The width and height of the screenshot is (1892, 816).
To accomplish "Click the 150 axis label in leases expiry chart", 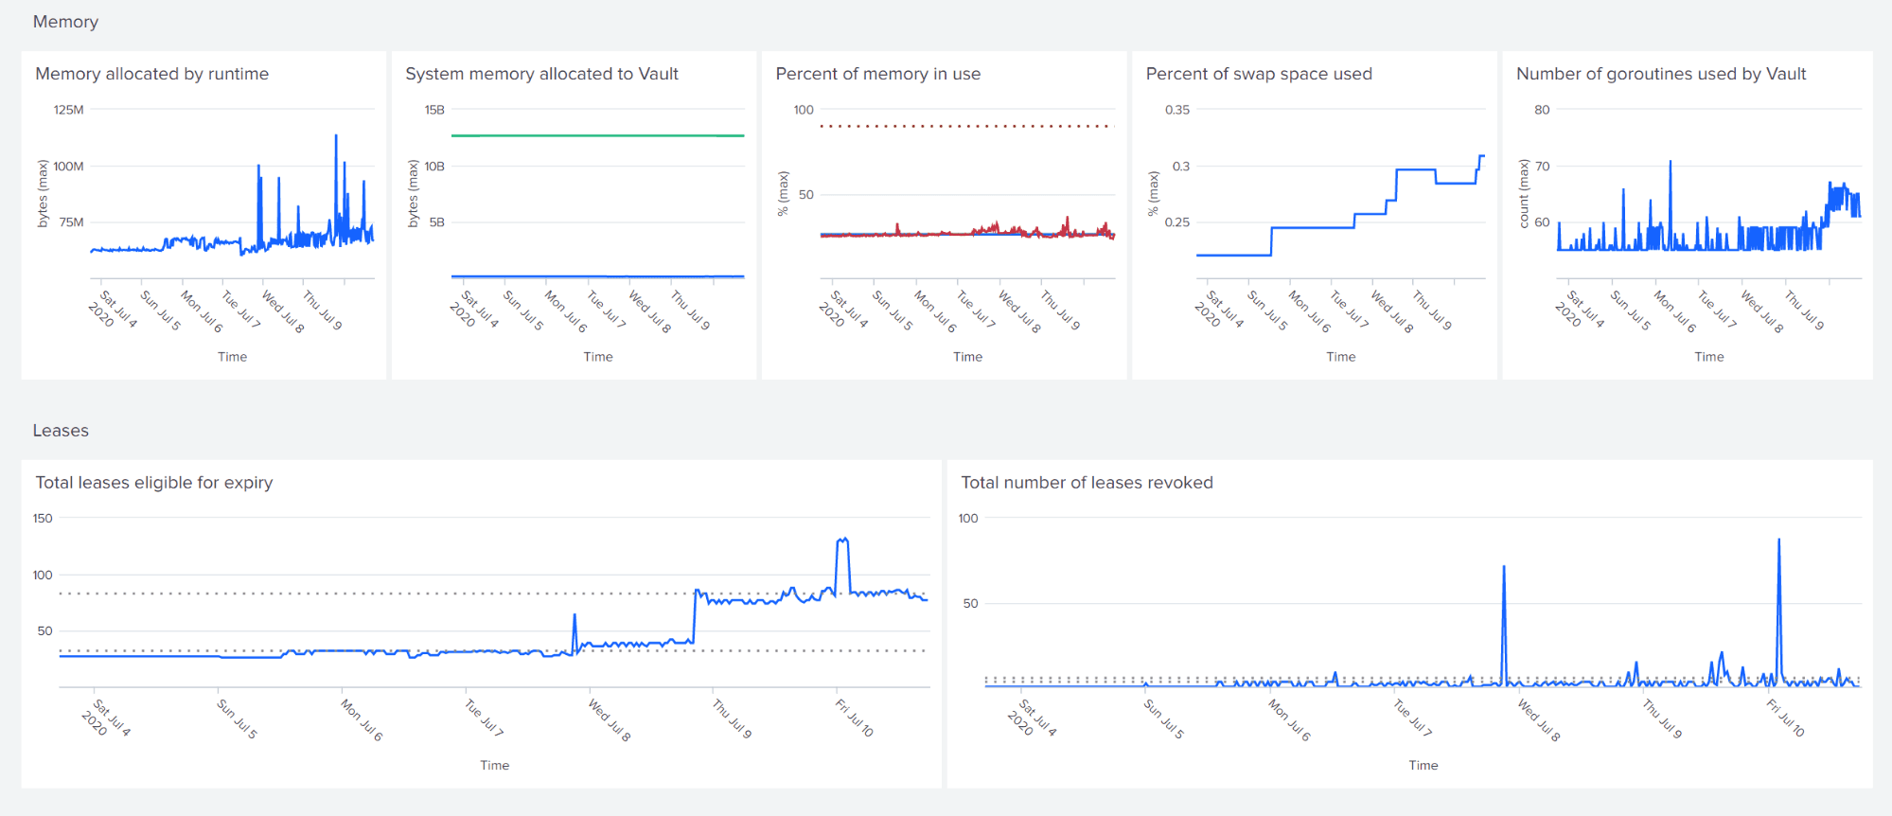I will 43,519.
